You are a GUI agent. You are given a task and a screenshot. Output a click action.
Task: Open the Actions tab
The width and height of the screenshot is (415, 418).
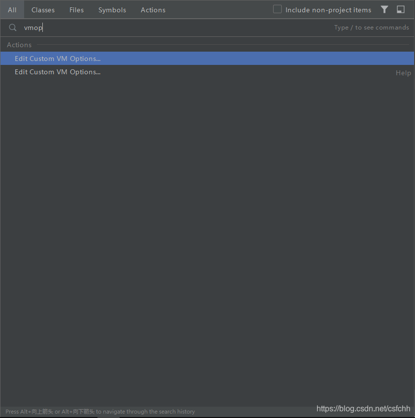click(x=153, y=10)
